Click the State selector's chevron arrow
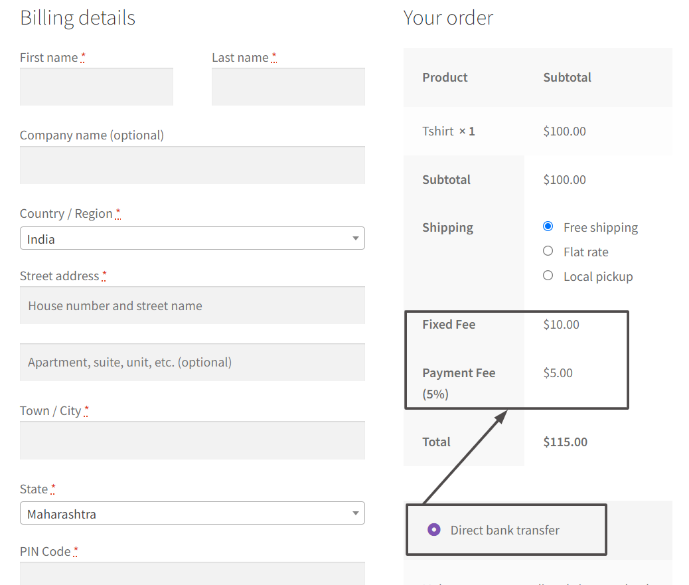The image size is (689, 585). pyautogui.click(x=356, y=513)
